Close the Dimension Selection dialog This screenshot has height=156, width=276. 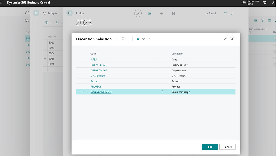click(x=232, y=39)
